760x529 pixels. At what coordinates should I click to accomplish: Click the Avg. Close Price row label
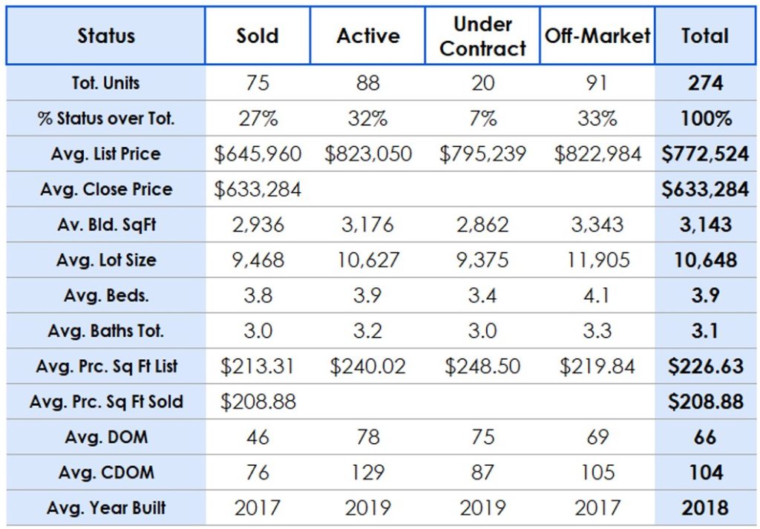coord(106,189)
